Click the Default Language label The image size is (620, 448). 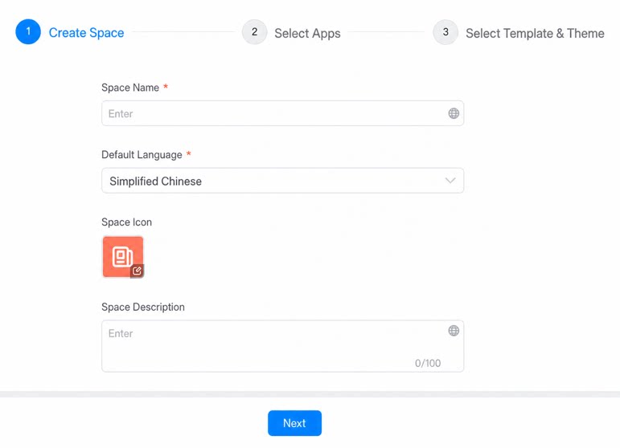tap(142, 155)
